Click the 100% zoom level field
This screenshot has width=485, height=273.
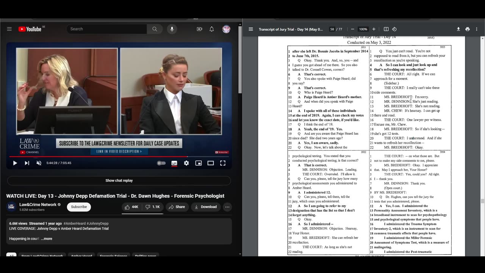click(363, 29)
